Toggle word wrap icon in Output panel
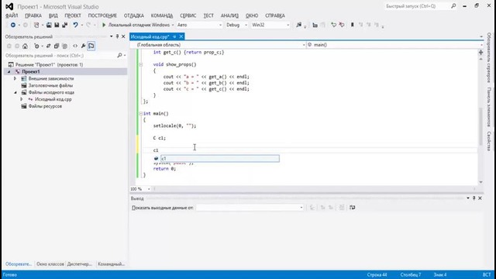 coord(352,208)
